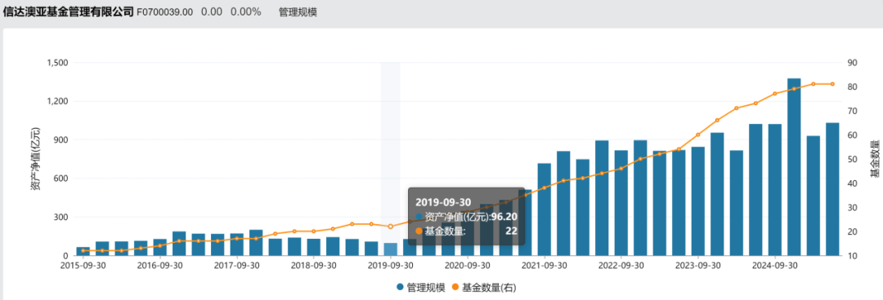Toggle the 管理规模 legend series
Viewport: 883px width, 300px height.
420,288
